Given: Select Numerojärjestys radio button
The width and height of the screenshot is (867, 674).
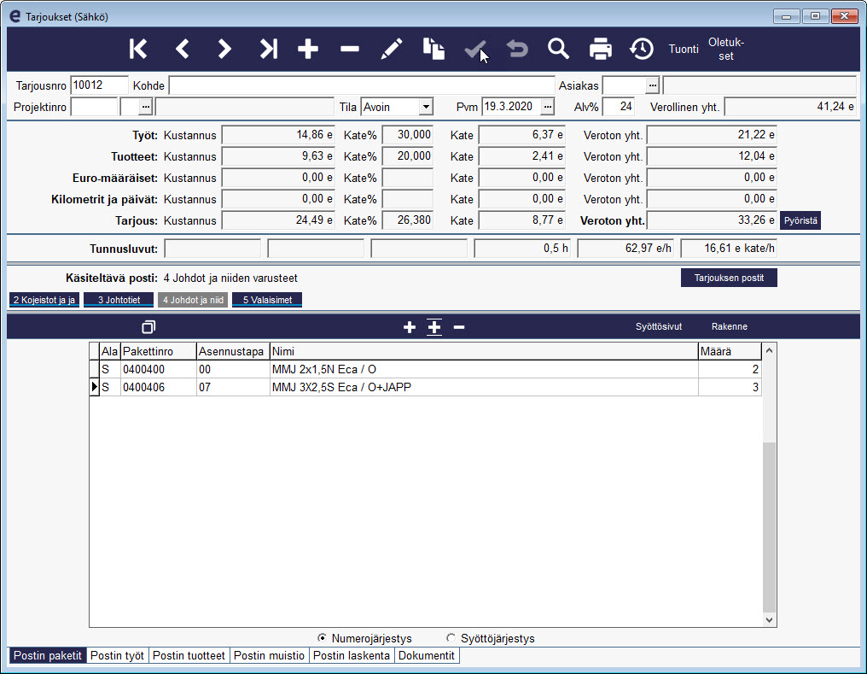Looking at the screenshot, I should click(322, 638).
